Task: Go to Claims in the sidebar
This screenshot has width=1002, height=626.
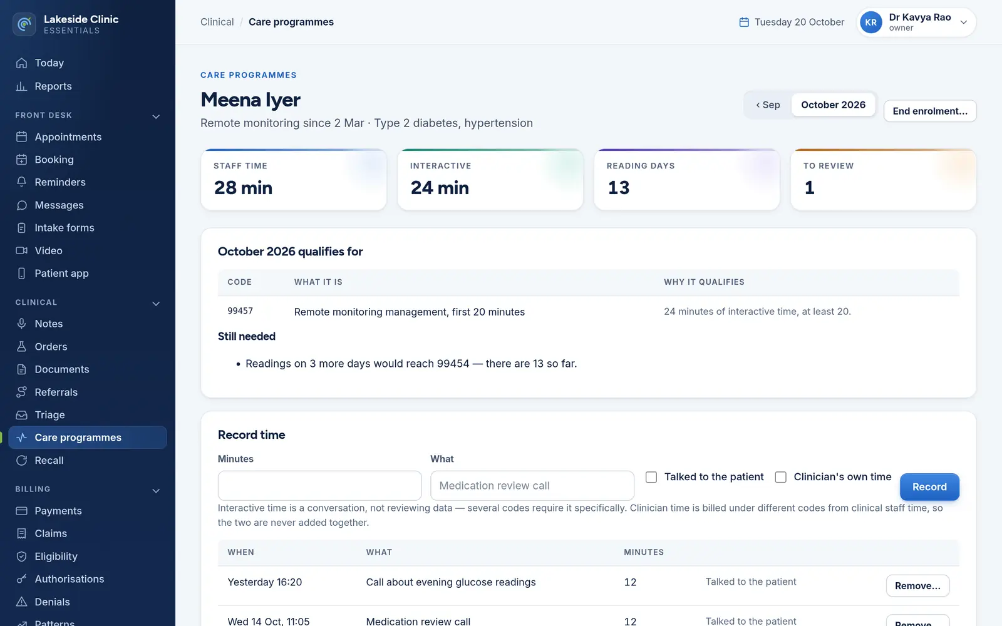Action: click(x=88, y=533)
